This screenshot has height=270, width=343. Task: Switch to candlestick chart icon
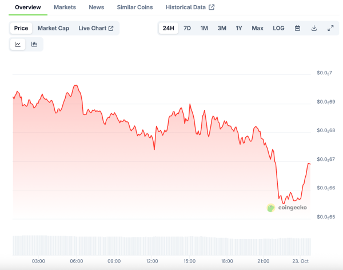point(34,44)
